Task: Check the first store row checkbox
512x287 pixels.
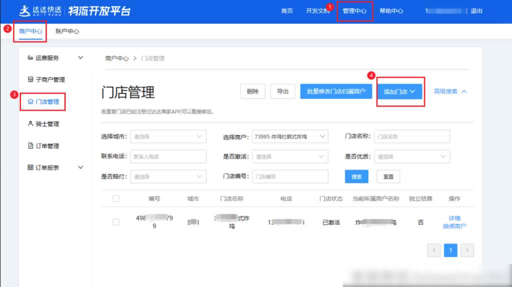Action: 116,222
